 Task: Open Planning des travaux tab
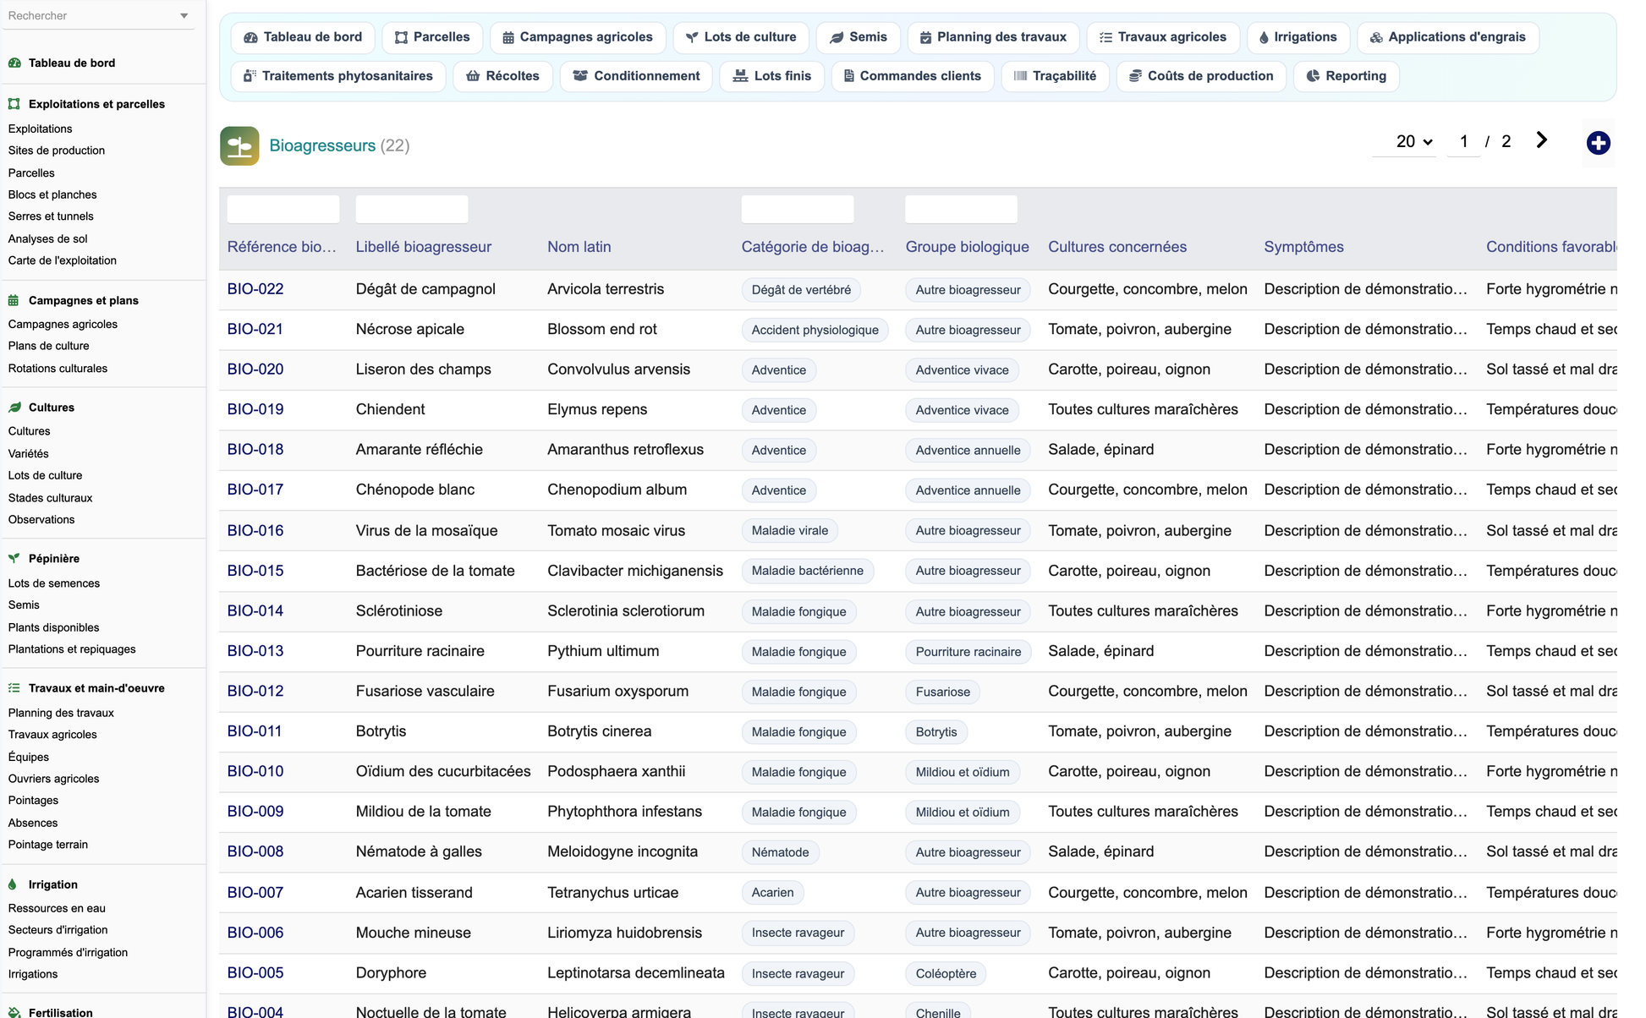pyautogui.click(x=993, y=37)
